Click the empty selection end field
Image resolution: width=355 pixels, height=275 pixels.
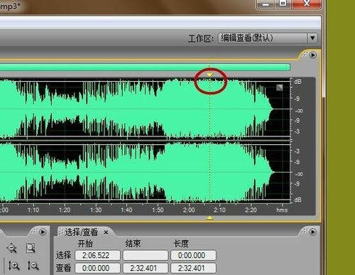point(146,255)
